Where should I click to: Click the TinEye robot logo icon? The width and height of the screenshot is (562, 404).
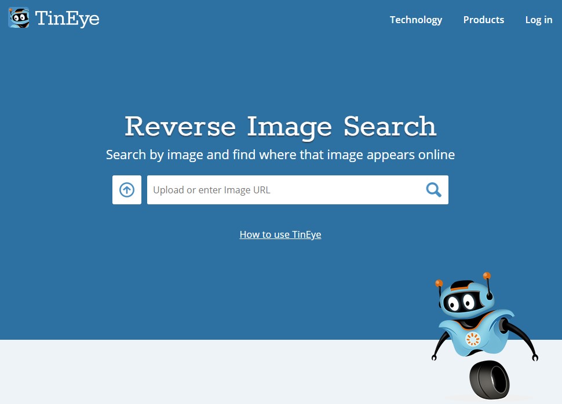[x=19, y=17]
